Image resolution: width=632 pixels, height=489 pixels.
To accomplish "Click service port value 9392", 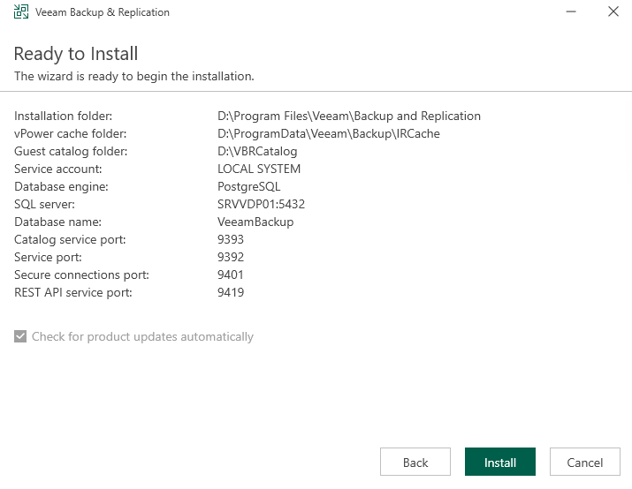I will (231, 258).
